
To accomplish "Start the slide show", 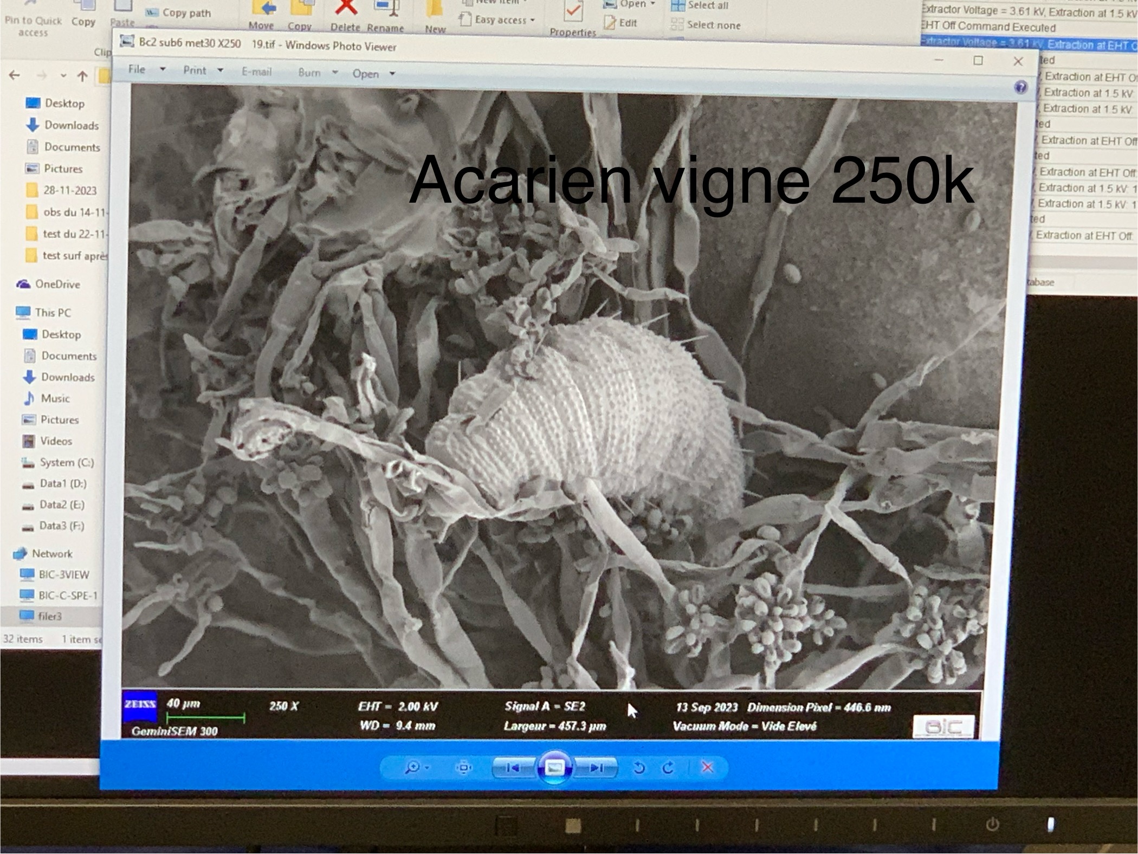I will pos(554,767).
